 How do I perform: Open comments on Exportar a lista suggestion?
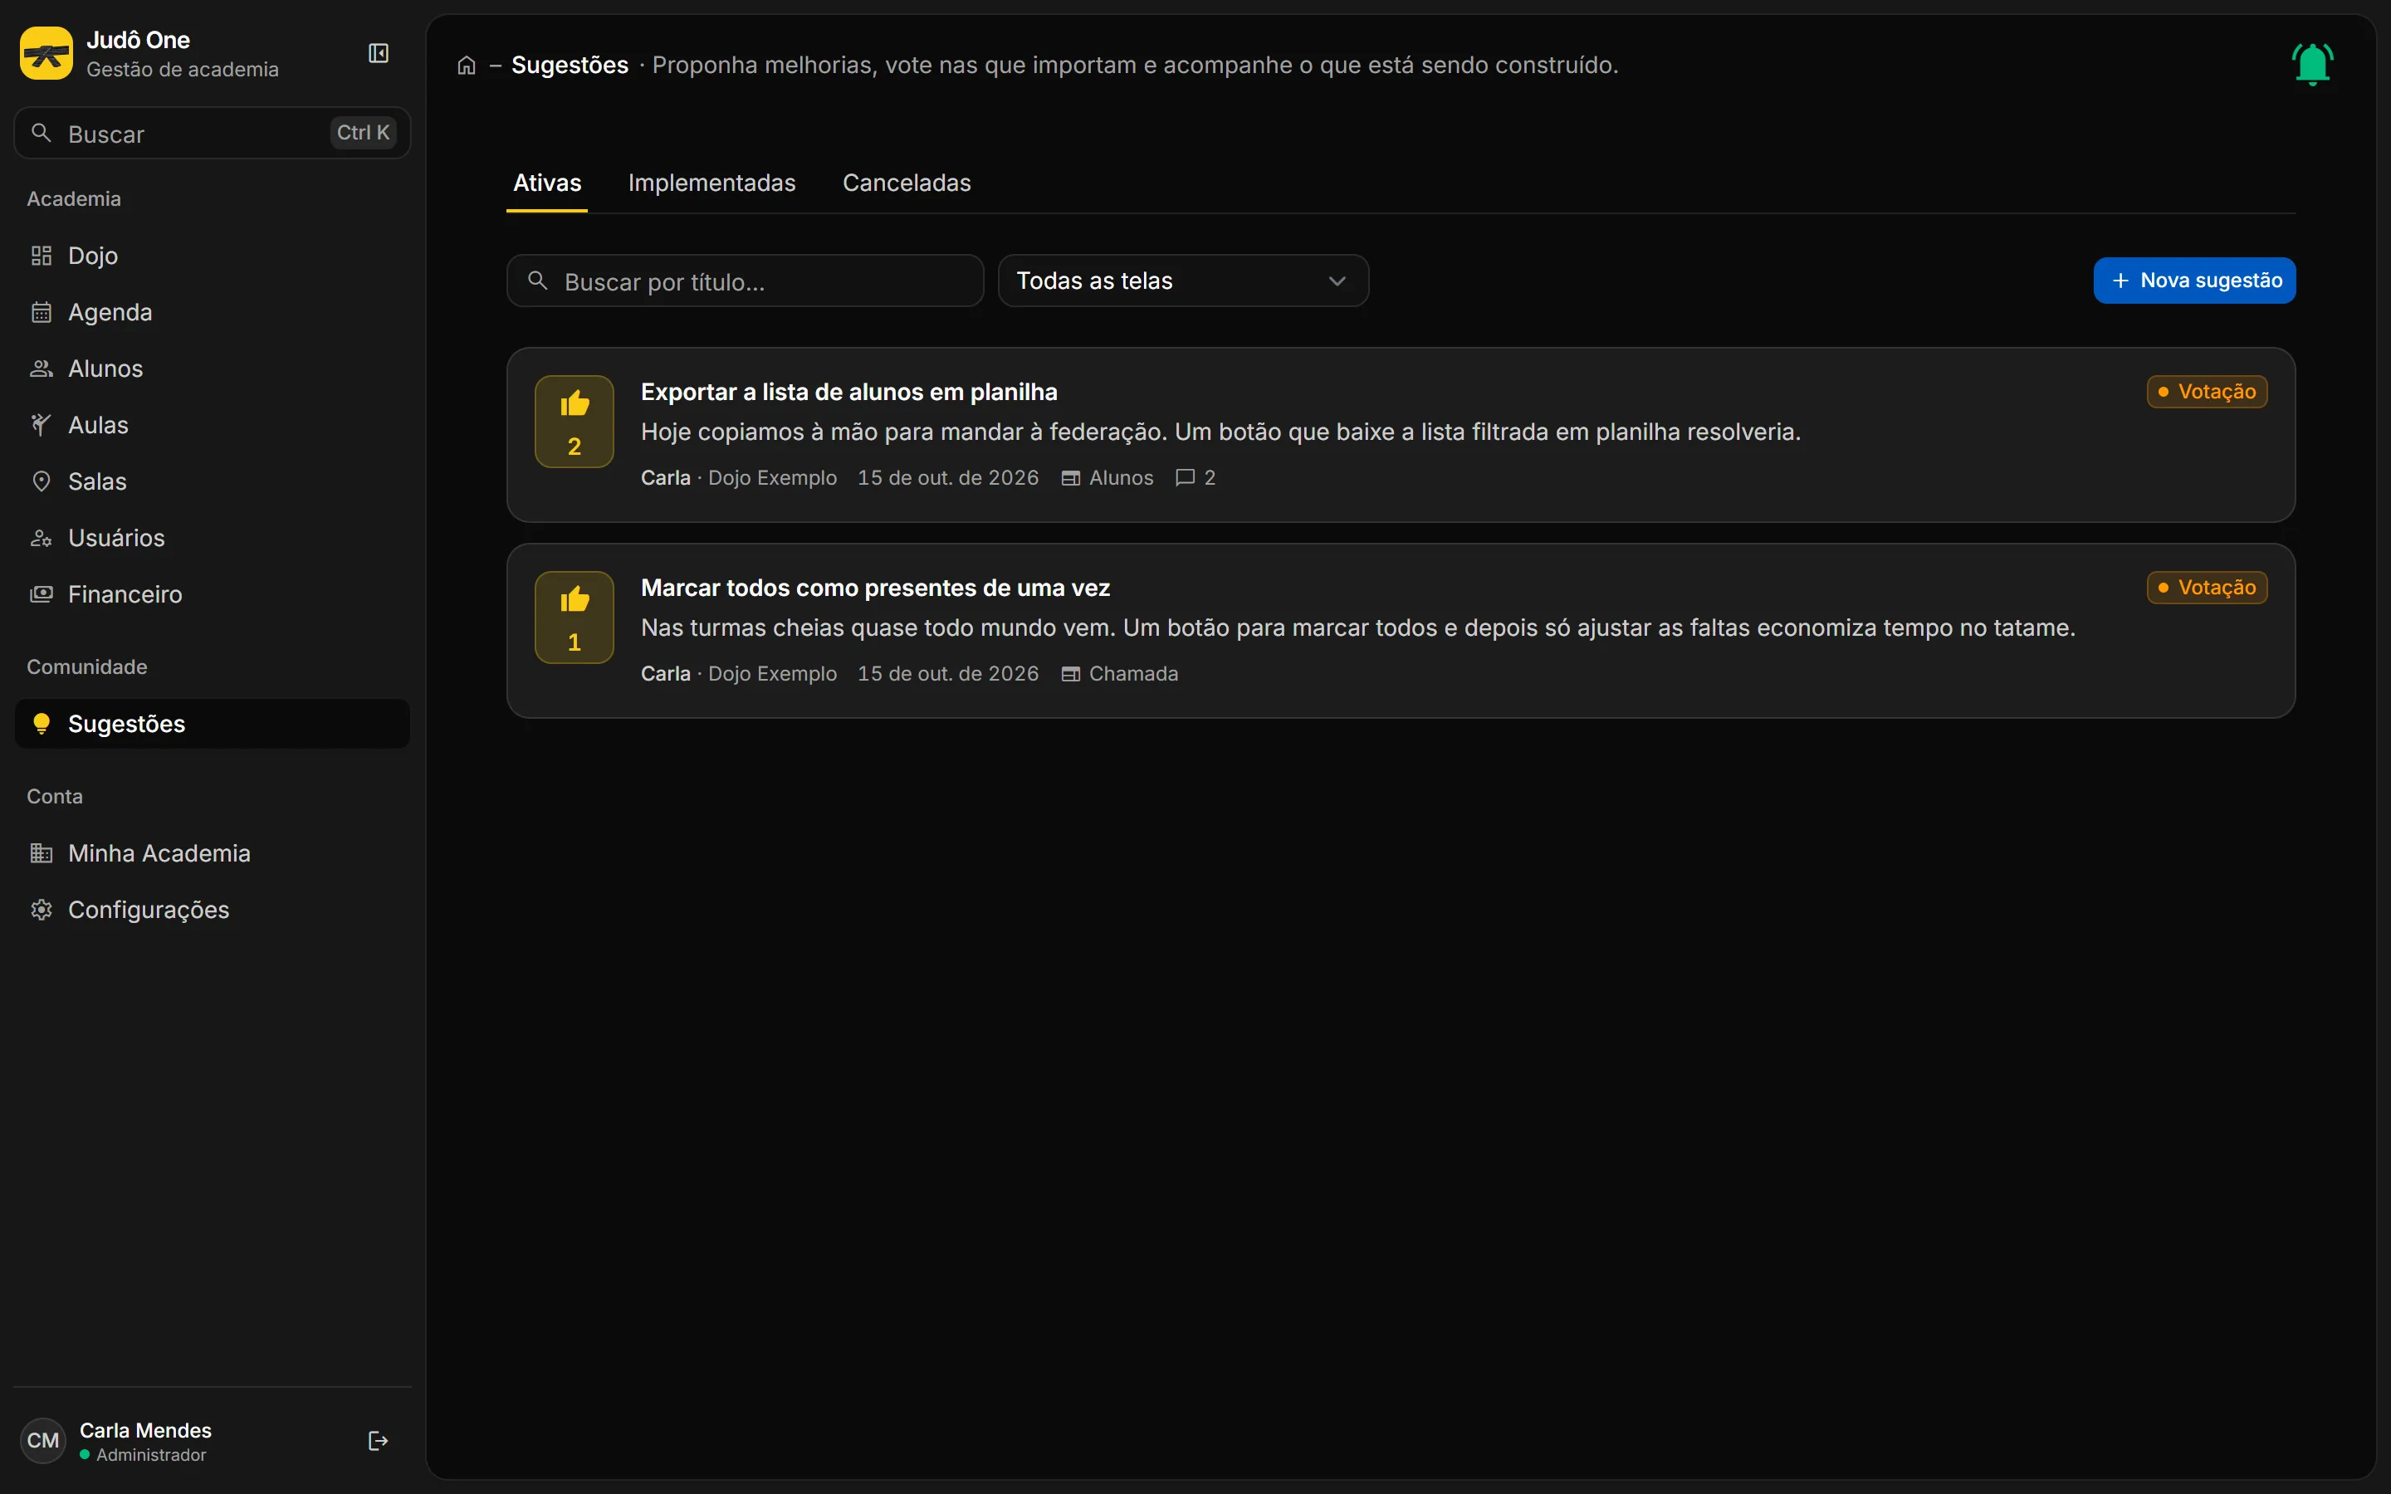(x=1195, y=477)
